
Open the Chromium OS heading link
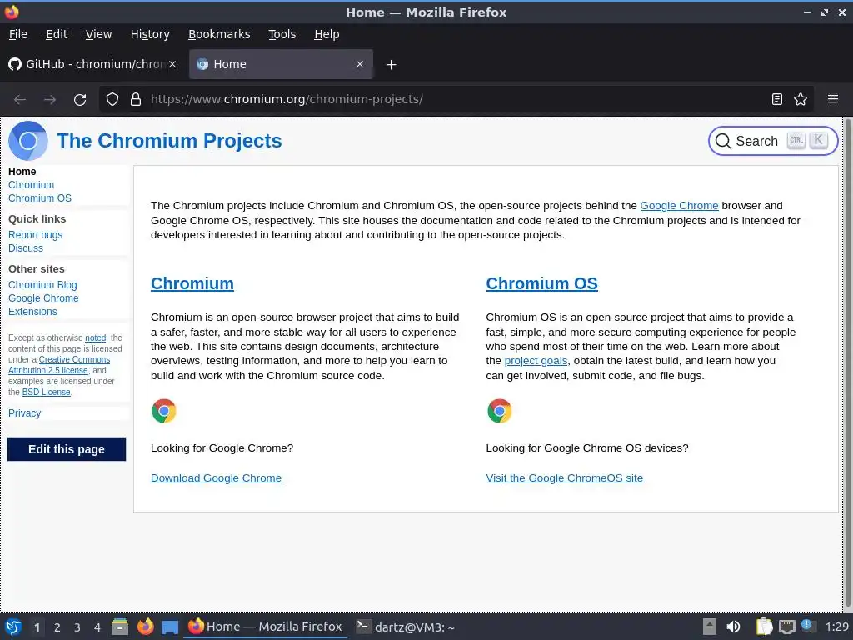(x=541, y=283)
